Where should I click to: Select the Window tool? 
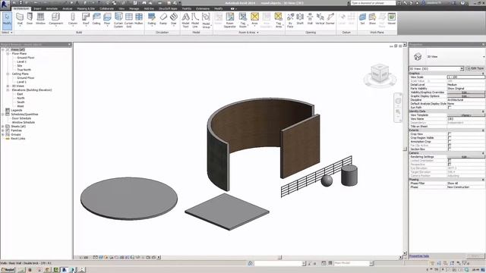40,19
